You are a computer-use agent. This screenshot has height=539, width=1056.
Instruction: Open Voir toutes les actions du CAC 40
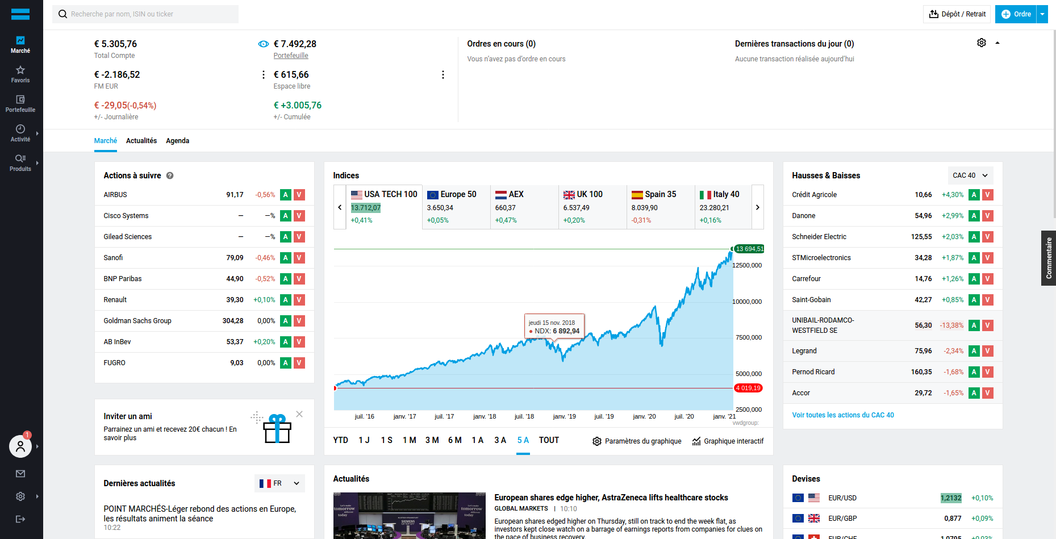(842, 415)
